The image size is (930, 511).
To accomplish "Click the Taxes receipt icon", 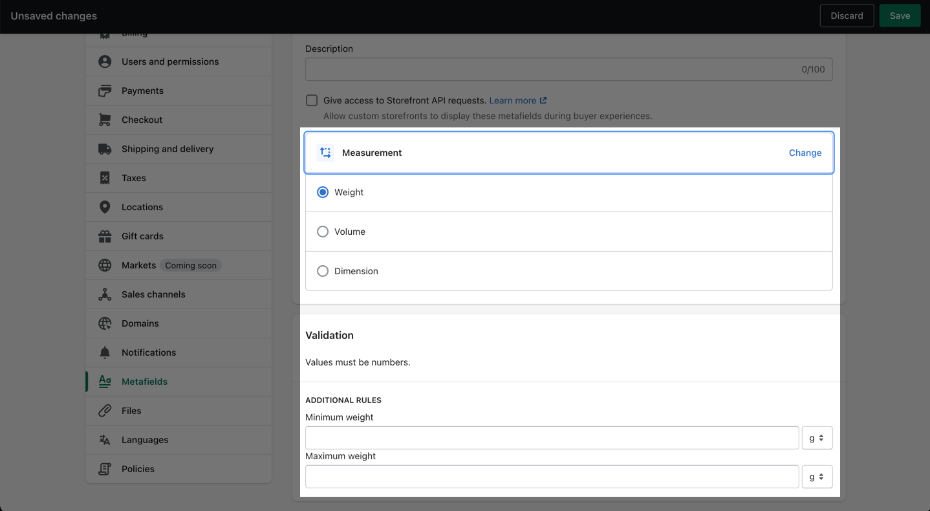I will pos(105,178).
